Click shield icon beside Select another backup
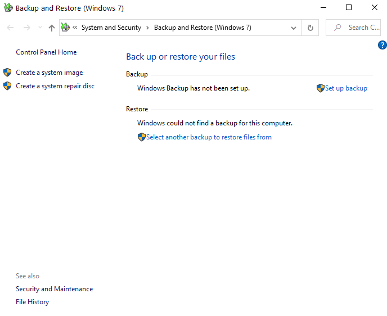Viewport: 387px width, 316px height. [141, 137]
